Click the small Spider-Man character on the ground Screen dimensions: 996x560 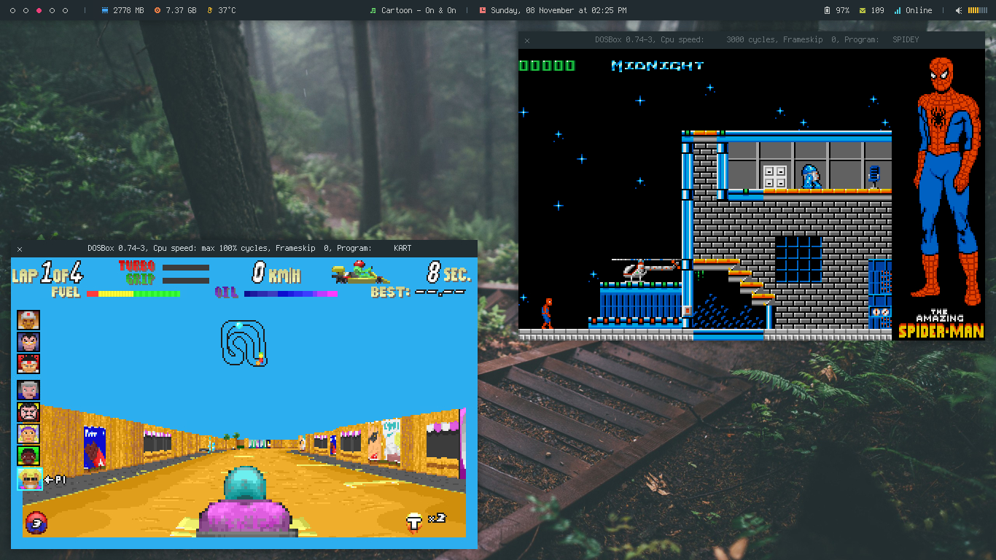point(547,313)
